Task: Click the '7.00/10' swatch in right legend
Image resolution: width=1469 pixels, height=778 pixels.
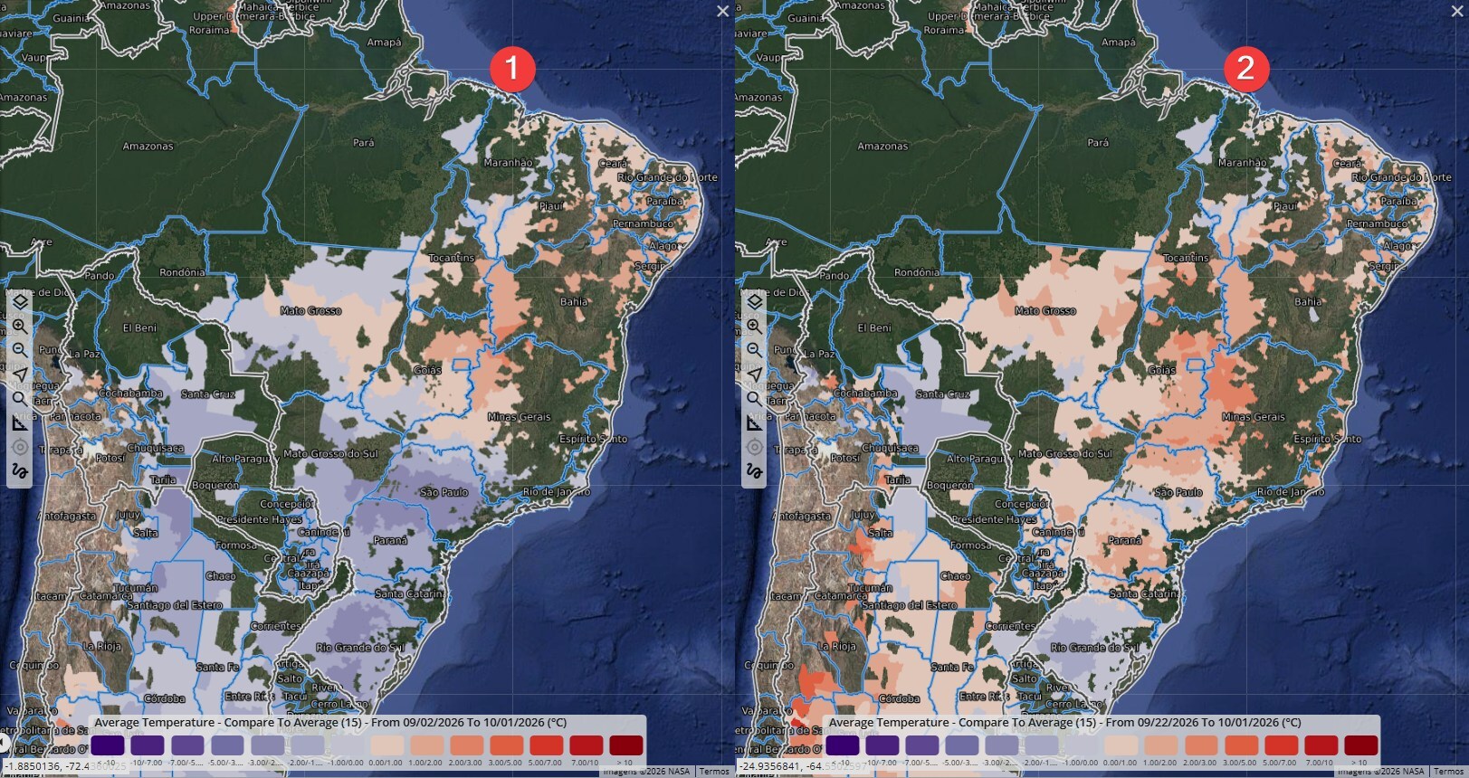Action: [1321, 745]
